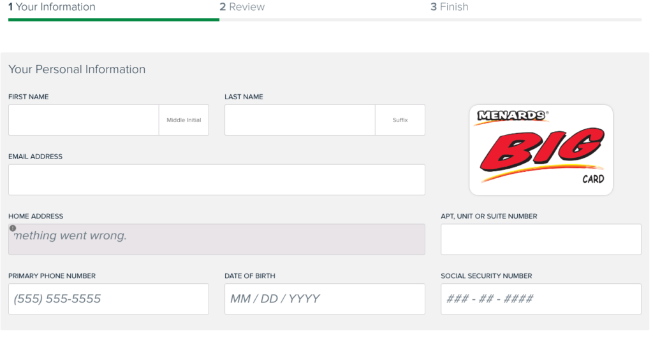Select the Suffix field
Screen dimensions: 653x338
(x=400, y=120)
